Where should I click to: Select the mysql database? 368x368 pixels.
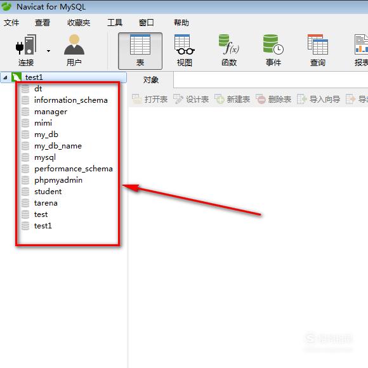pyautogui.click(x=45, y=157)
